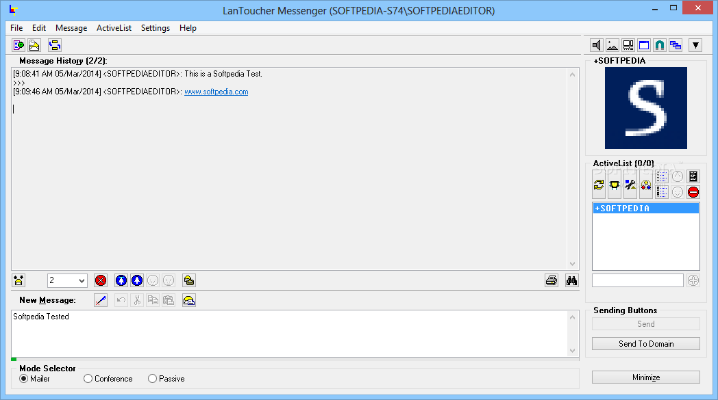Click the red X delete history icon
This screenshot has width=718, height=400.
101,280
